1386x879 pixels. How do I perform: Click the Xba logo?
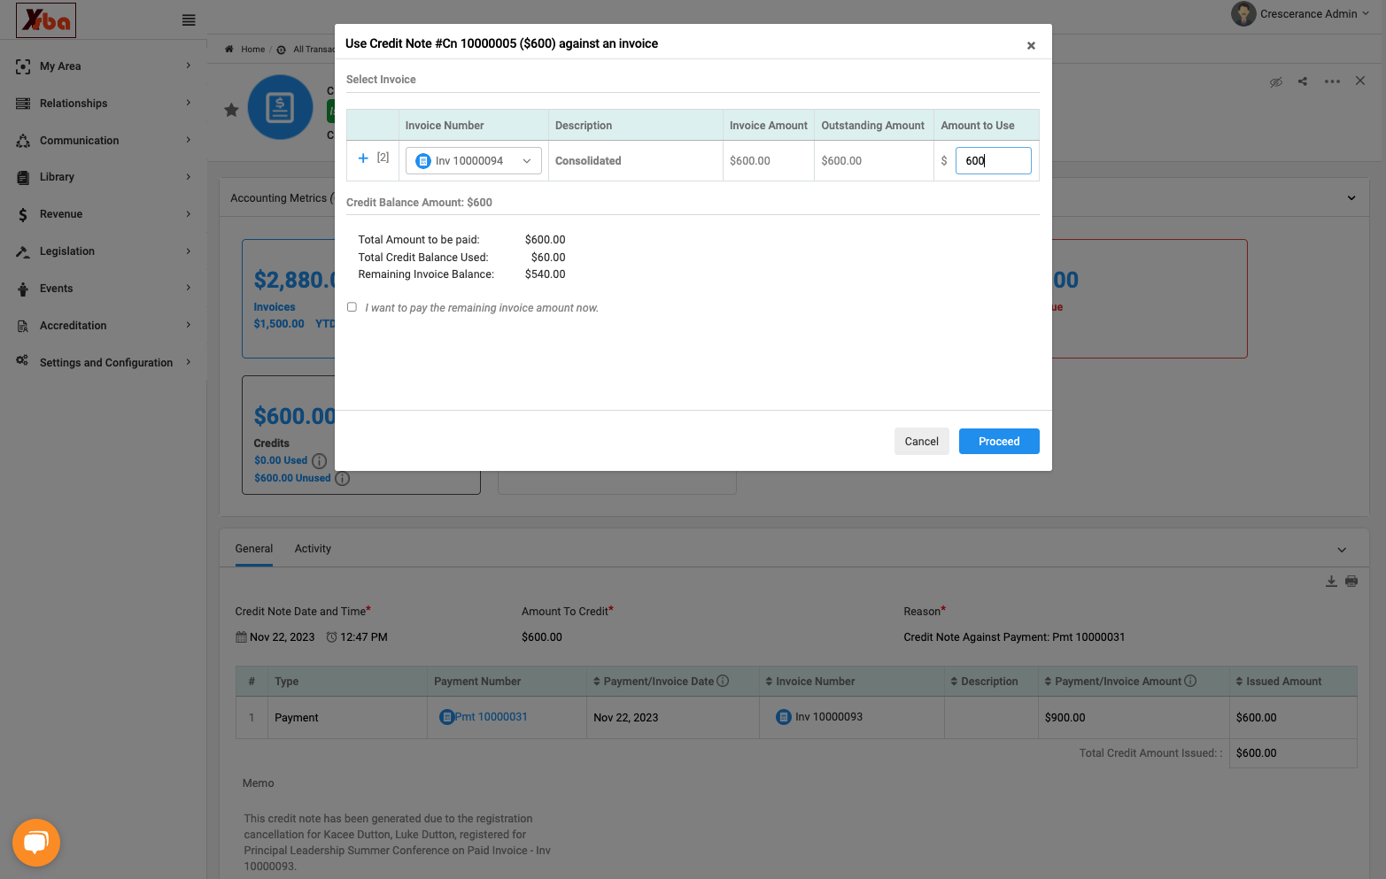tap(46, 19)
